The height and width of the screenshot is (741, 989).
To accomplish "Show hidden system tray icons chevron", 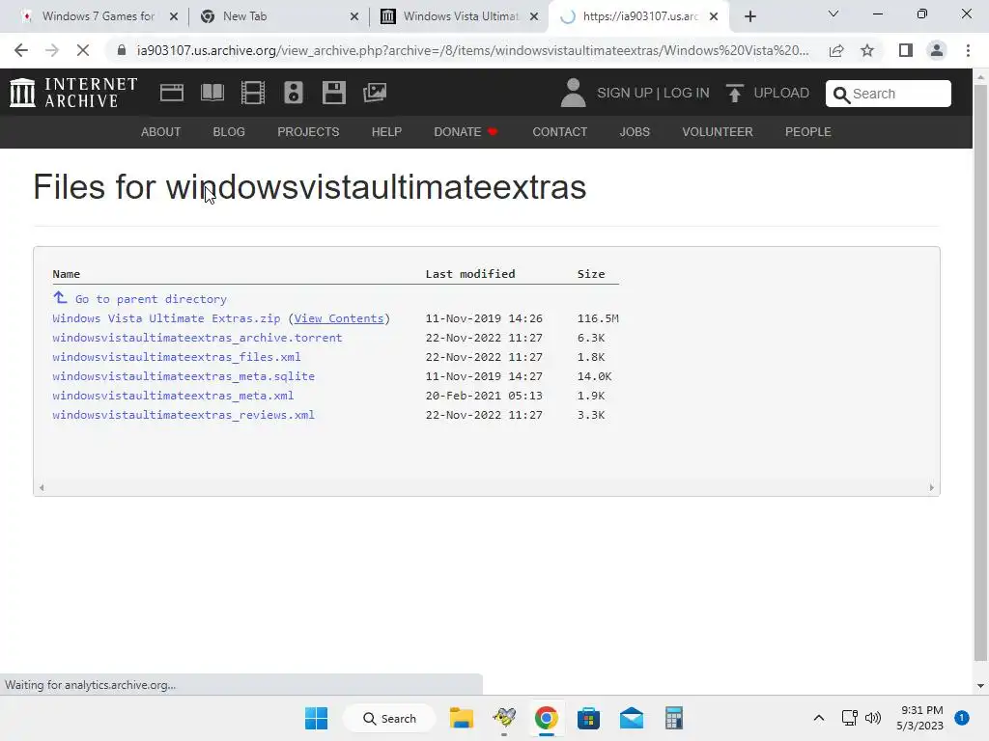I will 819,718.
